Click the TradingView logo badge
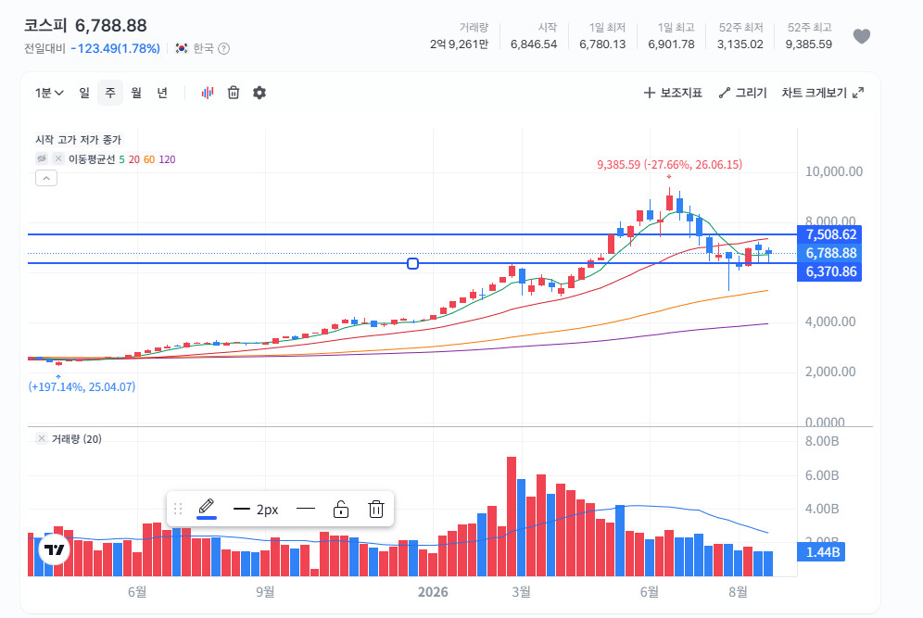 click(x=54, y=549)
